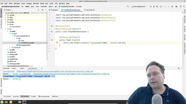
Task: Expand the build folder
Action: click(x=5, y=20)
